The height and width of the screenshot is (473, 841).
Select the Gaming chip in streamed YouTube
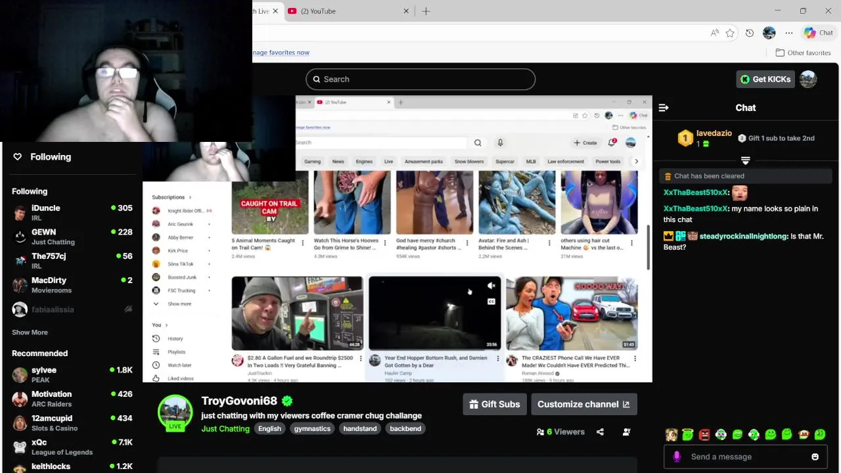(x=312, y=162)
